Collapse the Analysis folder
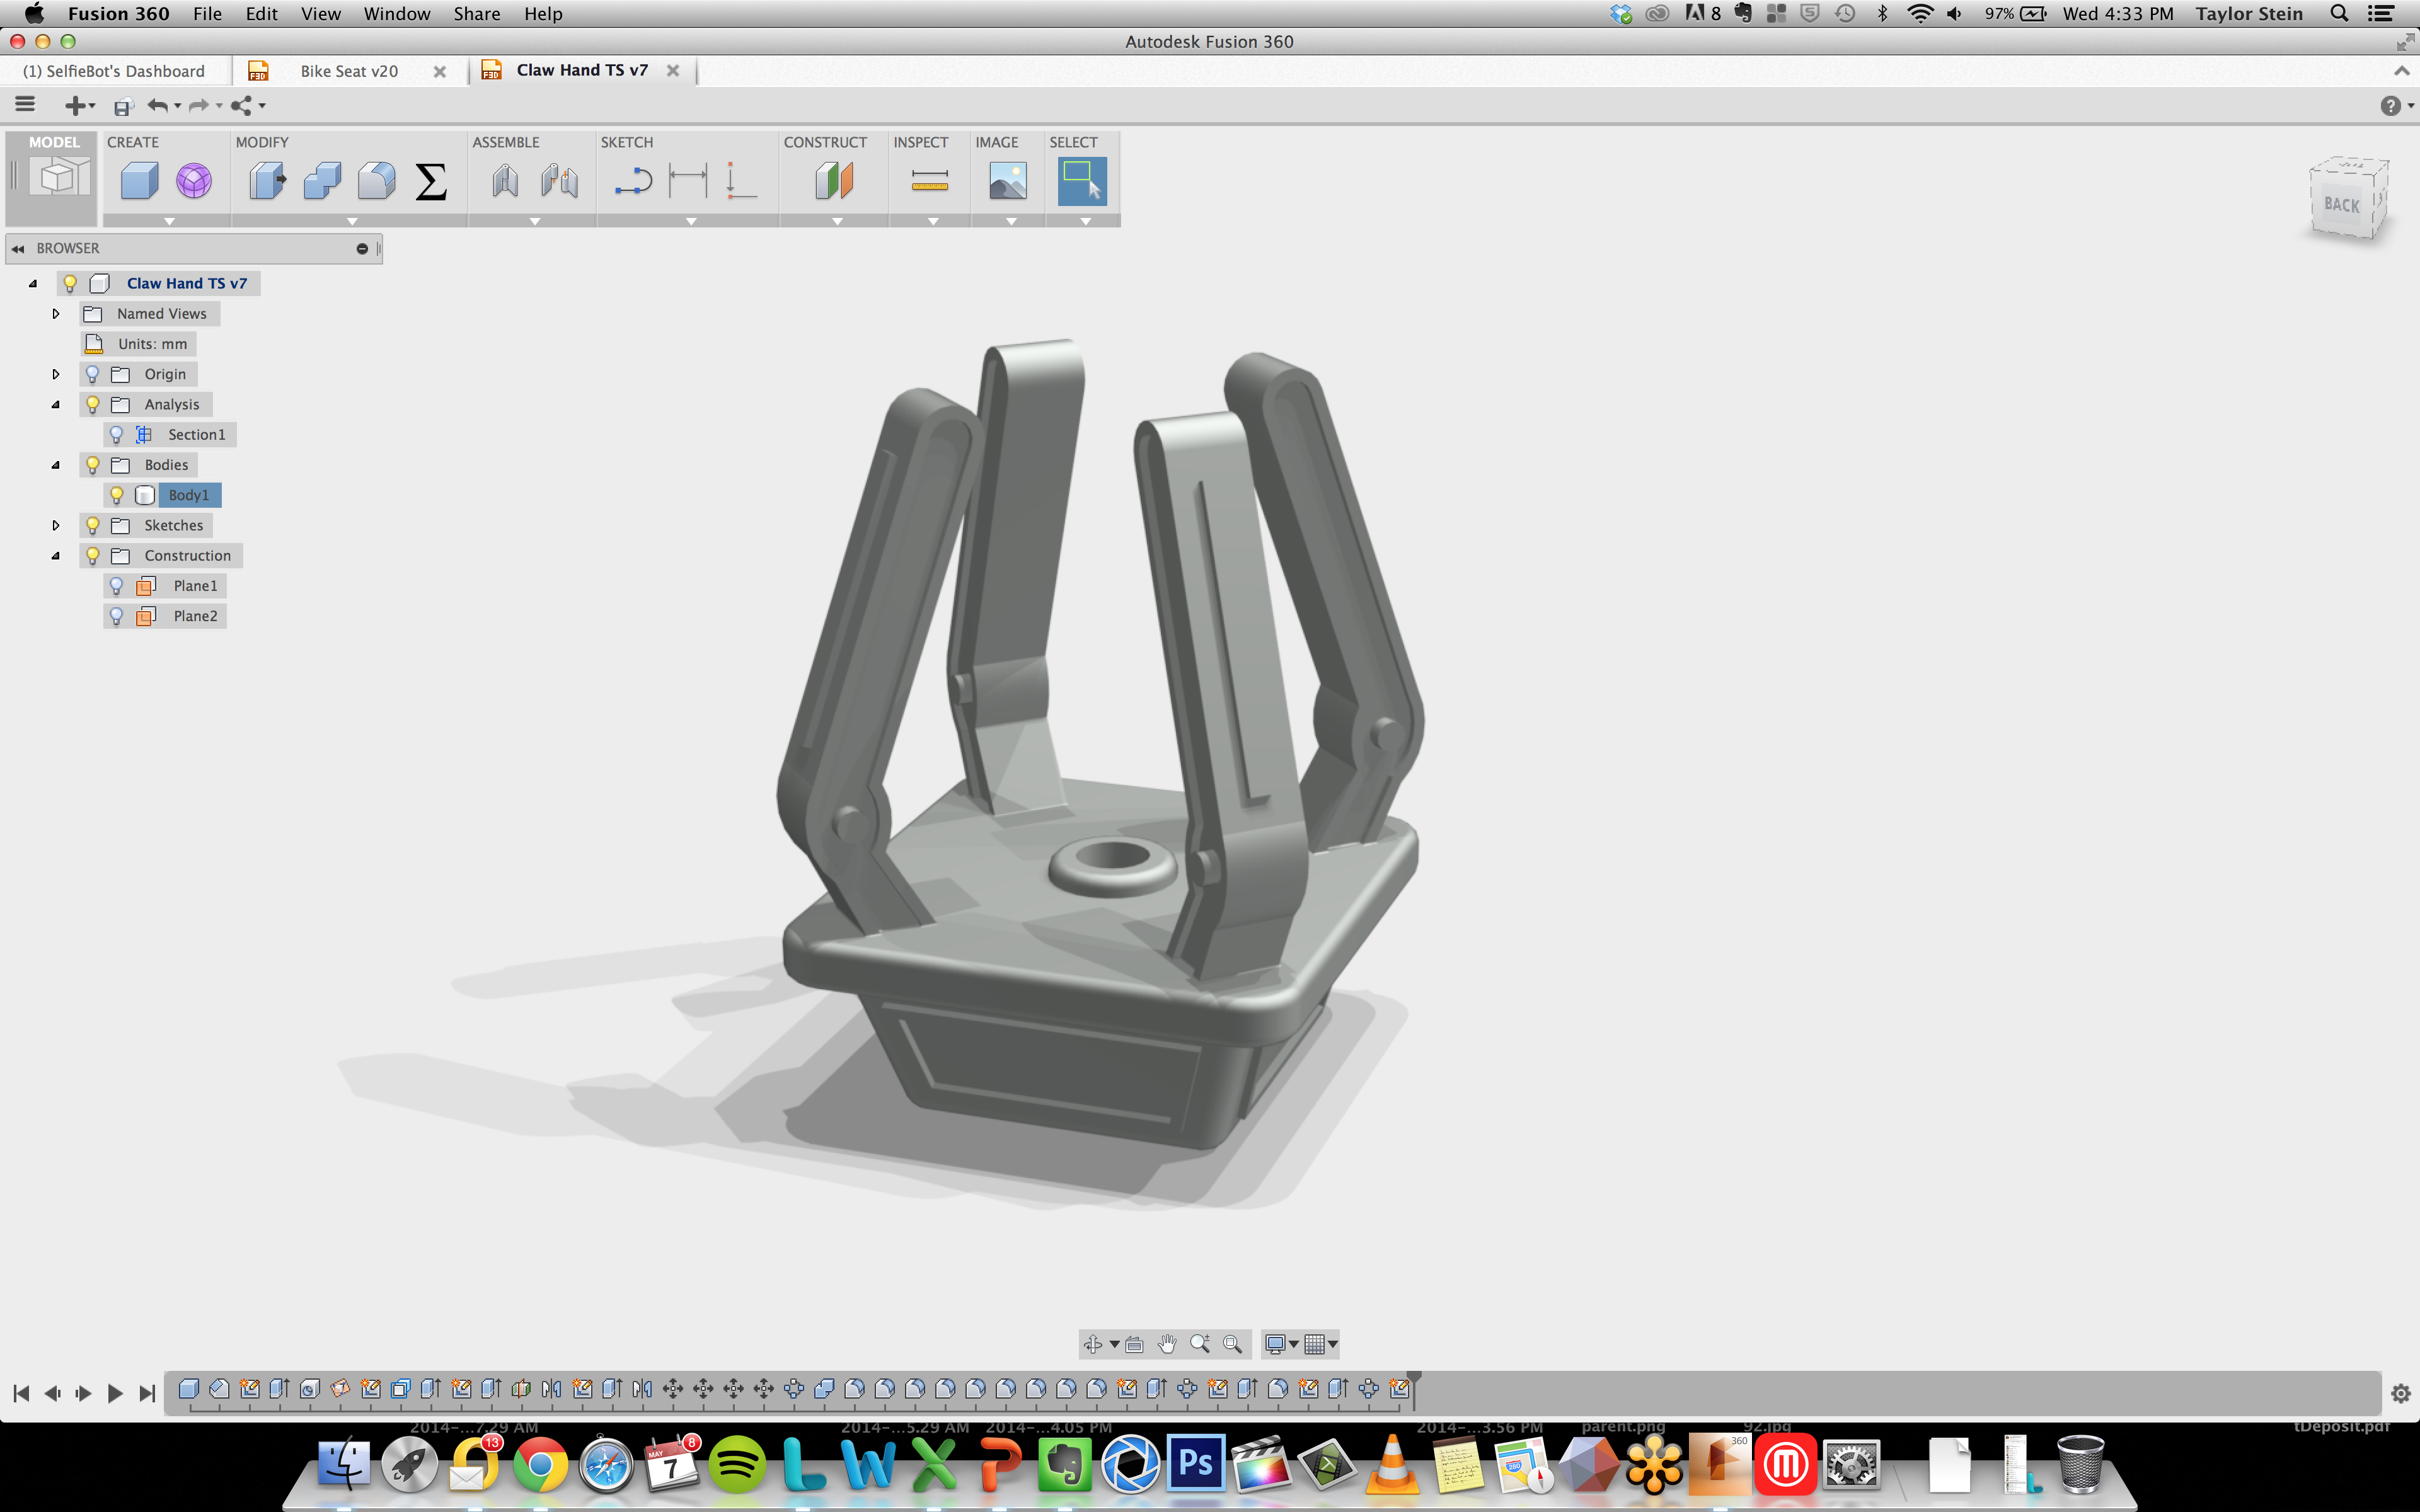Screen dimensions: 2420x1512 (x=56, y=405)
